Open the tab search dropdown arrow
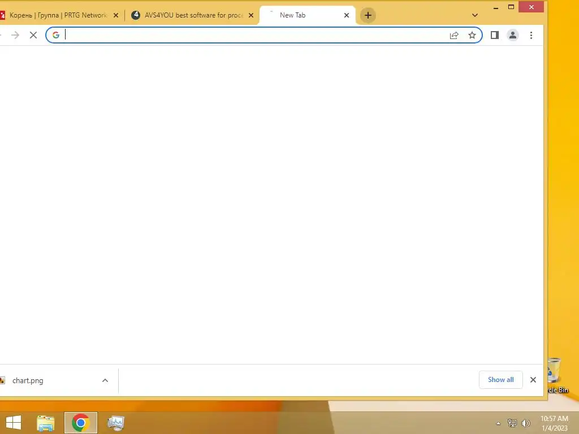The width and height of the screenshot is (579, 434). click(475, 15)
